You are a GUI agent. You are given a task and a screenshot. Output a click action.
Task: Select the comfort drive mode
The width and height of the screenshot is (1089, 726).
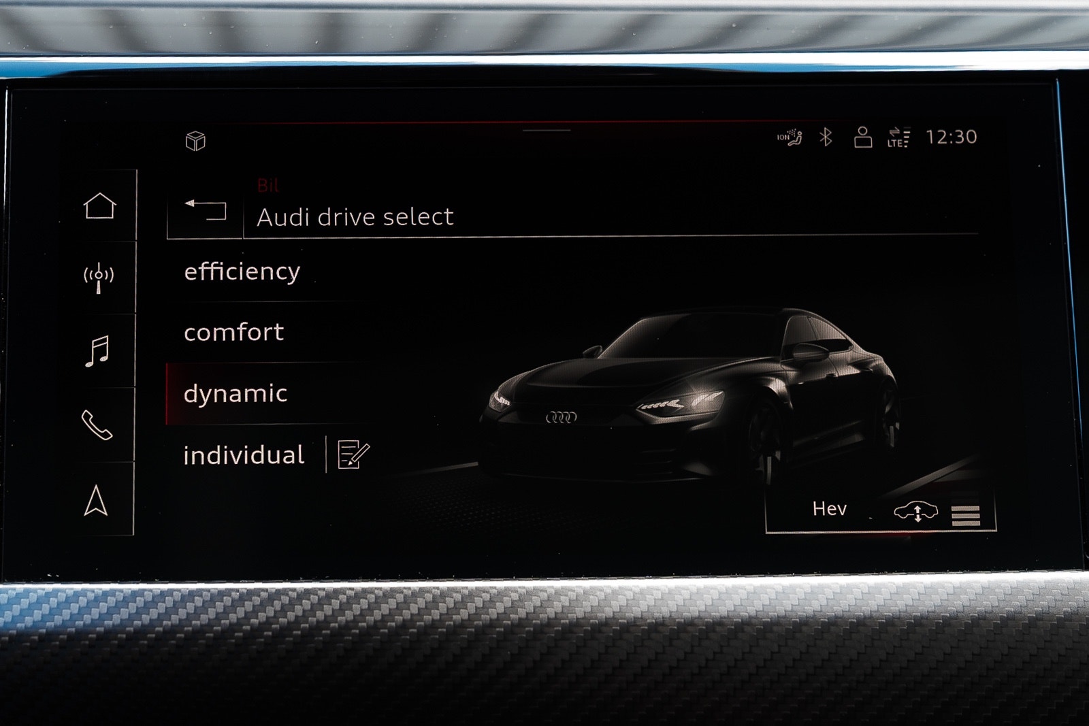(x=233, y=333)
